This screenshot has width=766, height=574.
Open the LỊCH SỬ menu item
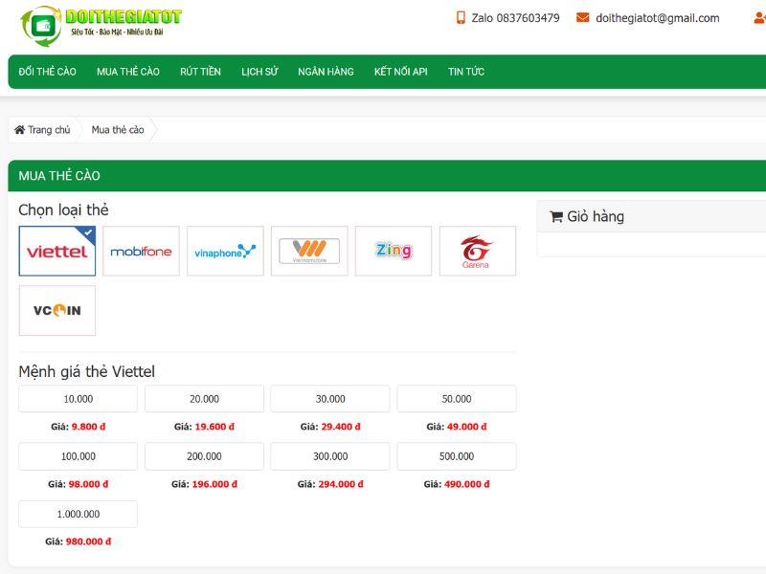[259, 72]
